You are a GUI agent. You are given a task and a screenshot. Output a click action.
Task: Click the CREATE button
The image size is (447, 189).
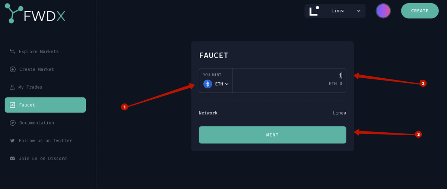[419, 11]
